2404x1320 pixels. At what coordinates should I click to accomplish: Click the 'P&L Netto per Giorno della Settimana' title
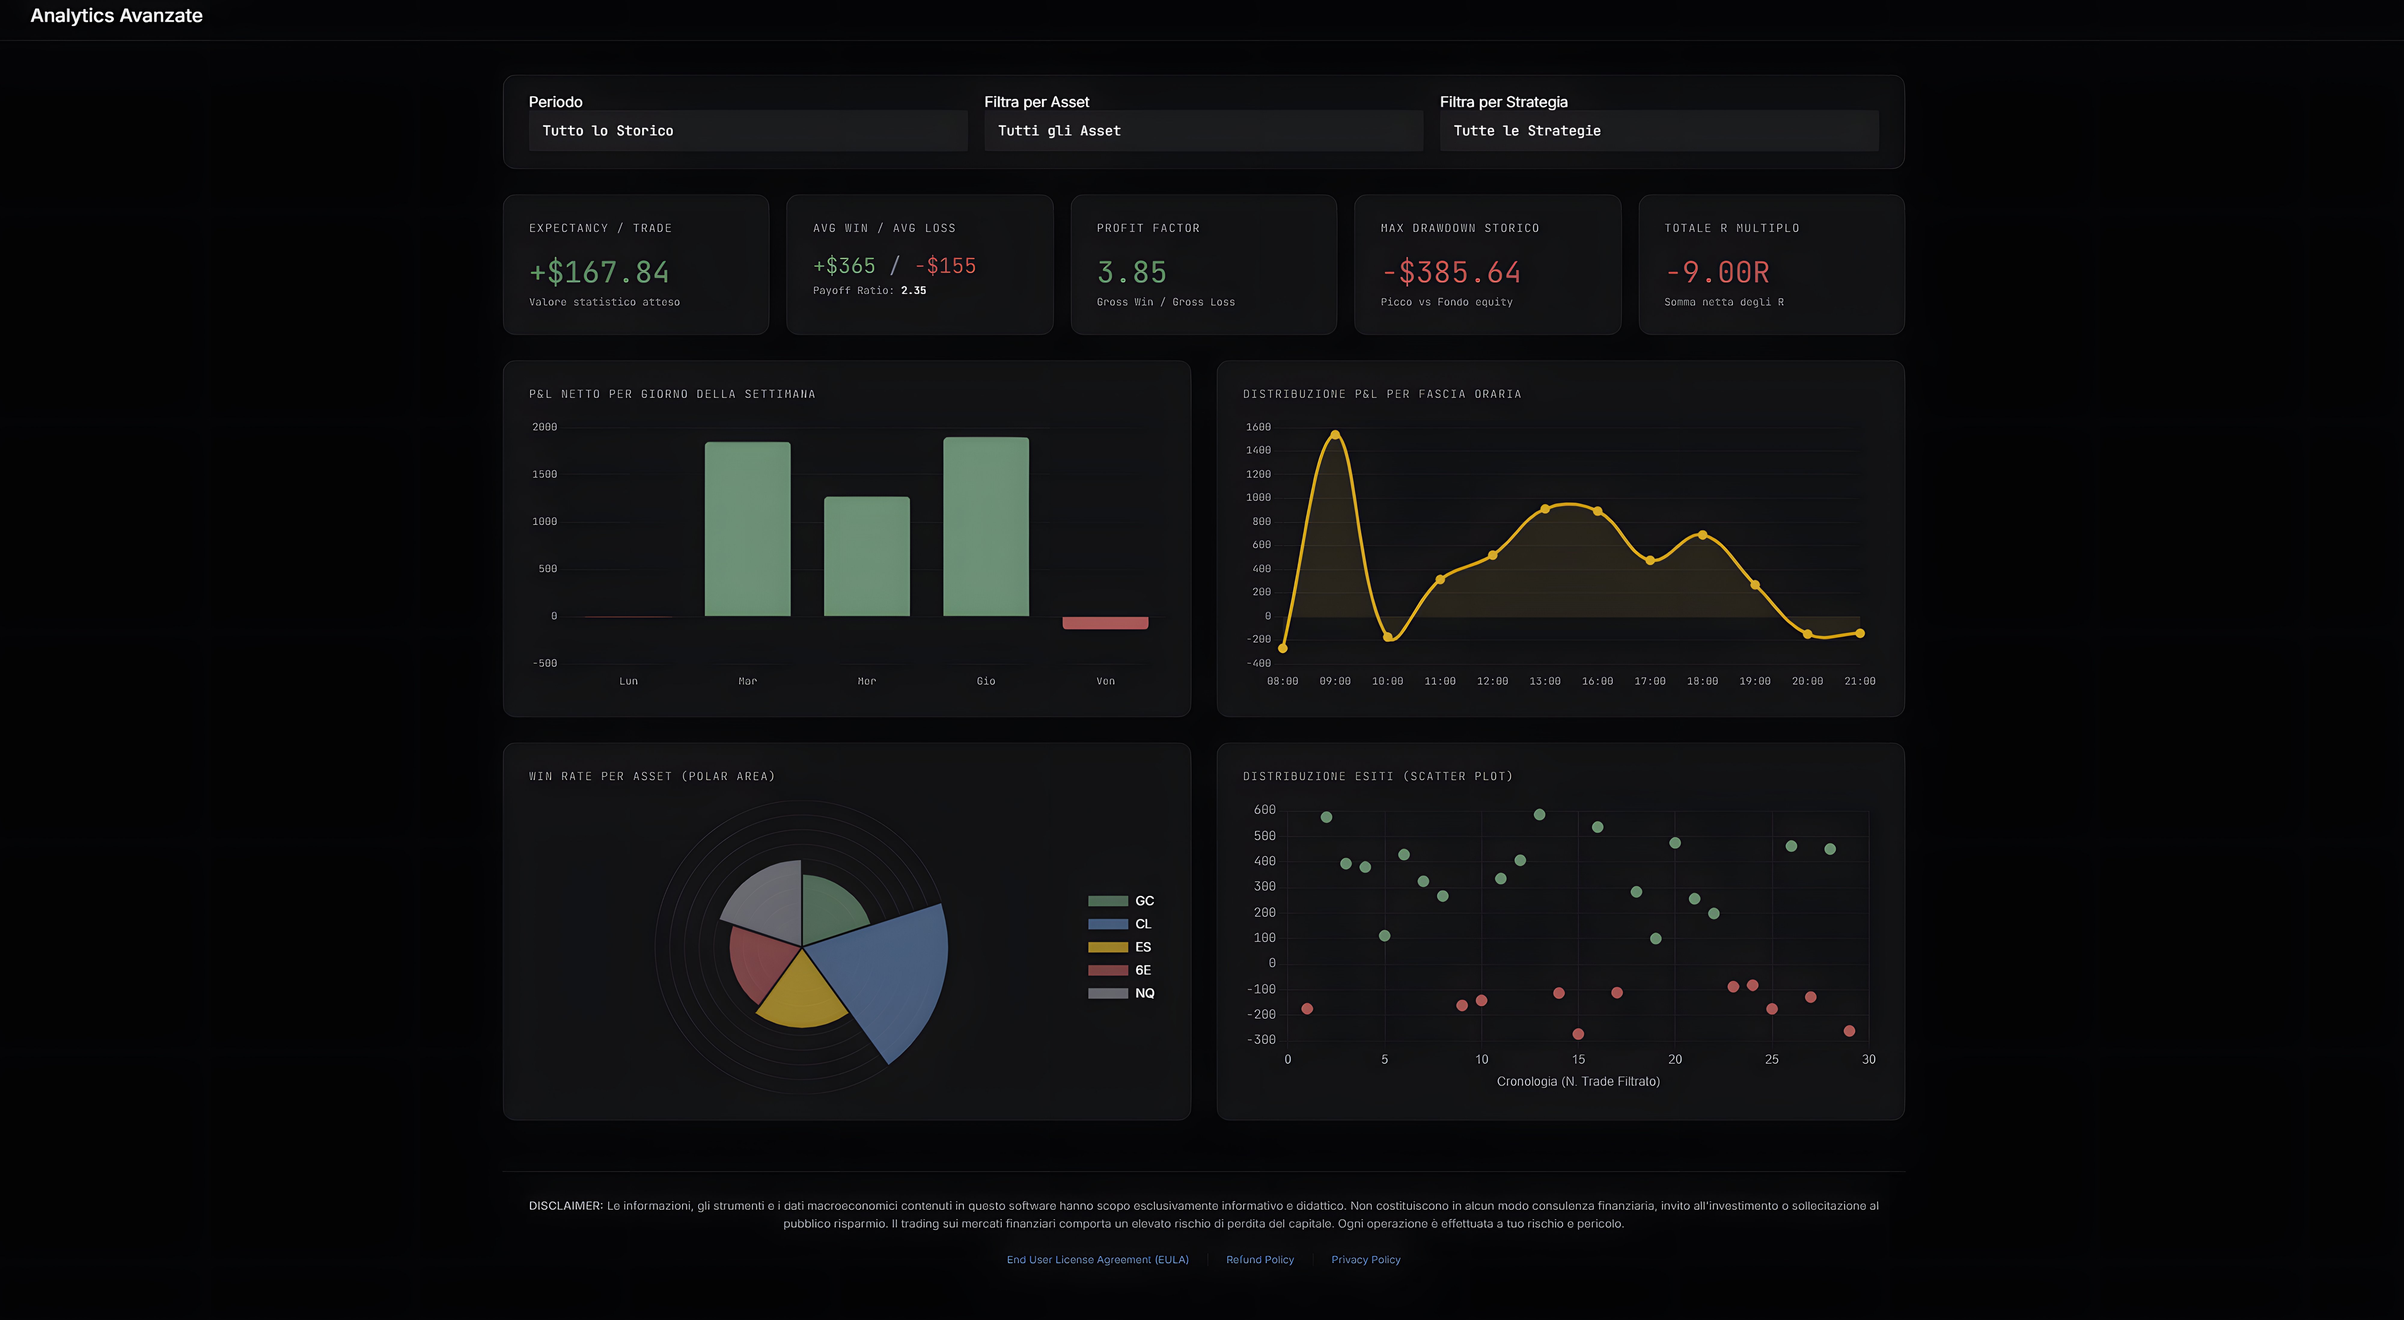pyautogui.click(x=672, y=394)
